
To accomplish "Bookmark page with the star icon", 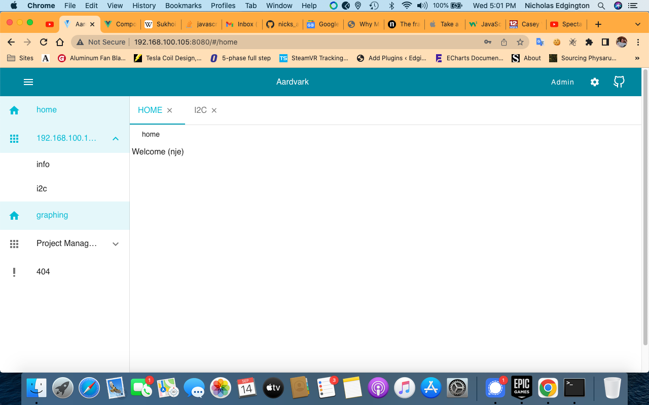I will pyautogui.click(x=520, y=42).
